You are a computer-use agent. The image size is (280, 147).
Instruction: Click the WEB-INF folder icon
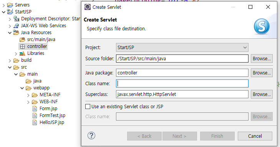pos(35,102)
